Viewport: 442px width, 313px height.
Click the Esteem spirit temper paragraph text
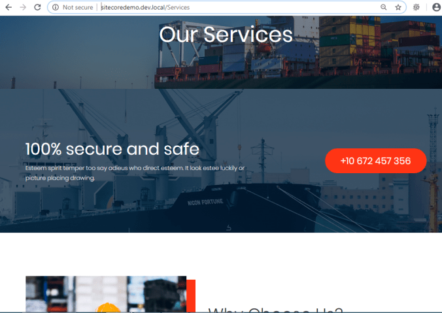(135, 173)
